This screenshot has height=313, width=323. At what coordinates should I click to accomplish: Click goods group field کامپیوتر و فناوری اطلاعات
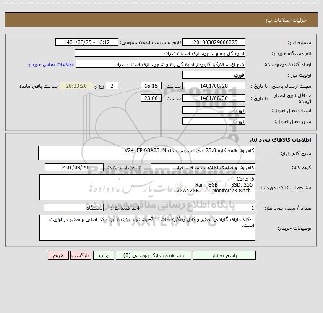tap(203, 167)
